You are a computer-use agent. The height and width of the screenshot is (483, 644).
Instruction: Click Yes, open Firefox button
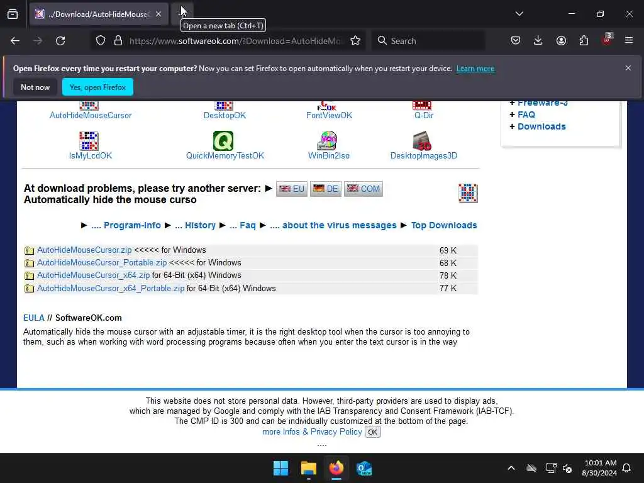[97, 87]
